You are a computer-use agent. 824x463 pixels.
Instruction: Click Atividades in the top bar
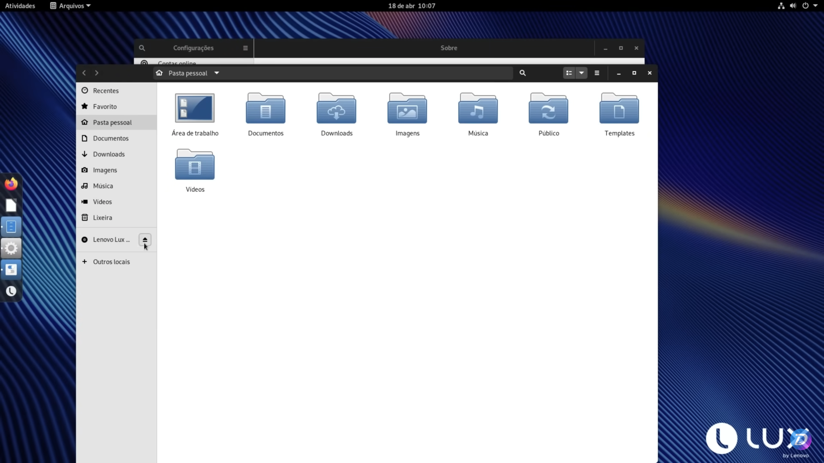point(20,6)
